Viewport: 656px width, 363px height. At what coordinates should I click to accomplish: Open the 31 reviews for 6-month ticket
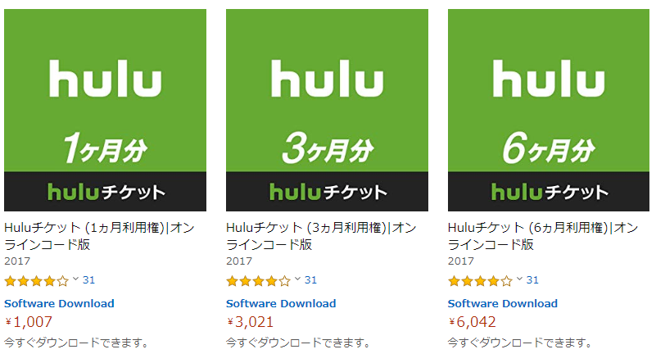532,279
